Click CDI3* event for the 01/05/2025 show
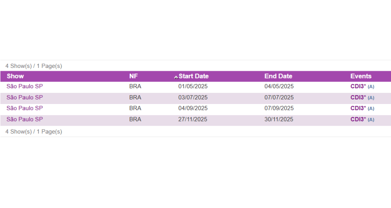 coord(358,86)
